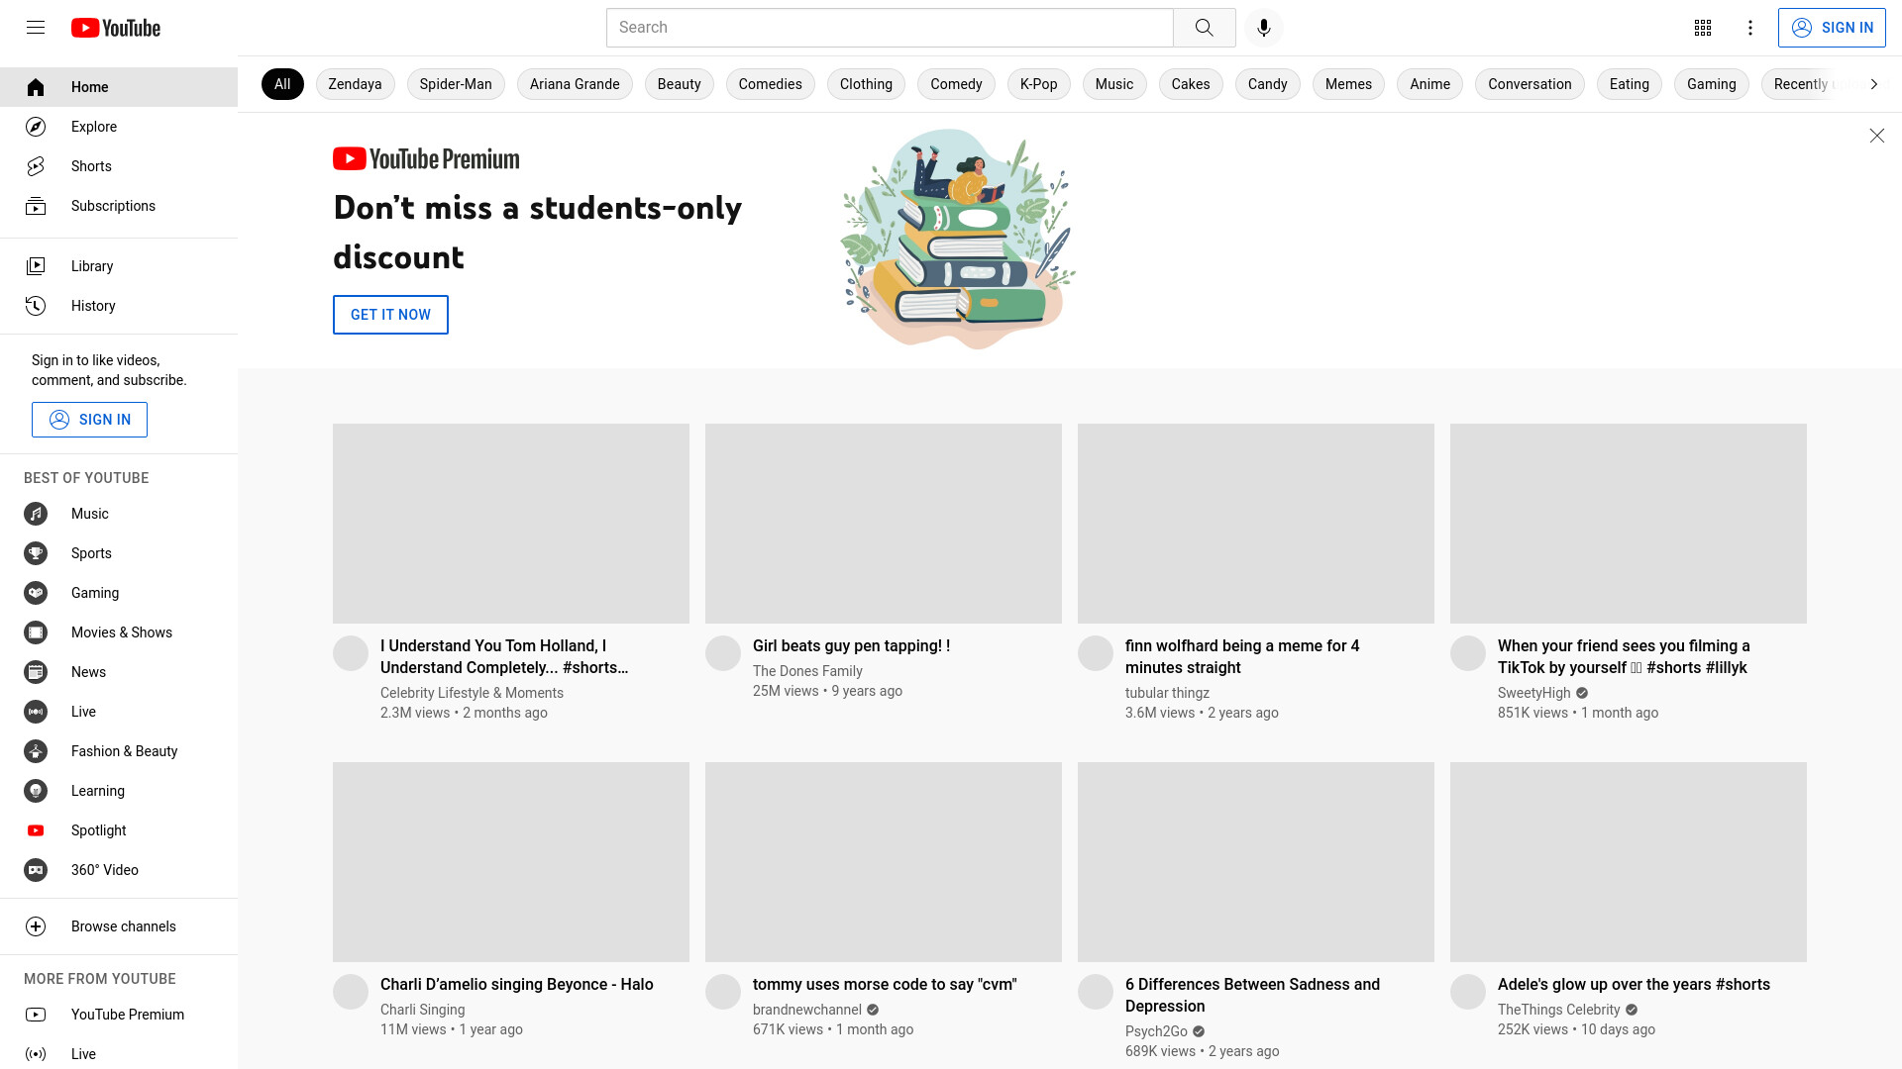The height and width of the screenshot is (1069, 1902).
Task: Open Live under Best of YouTube
Action: (x=119, y=712)
